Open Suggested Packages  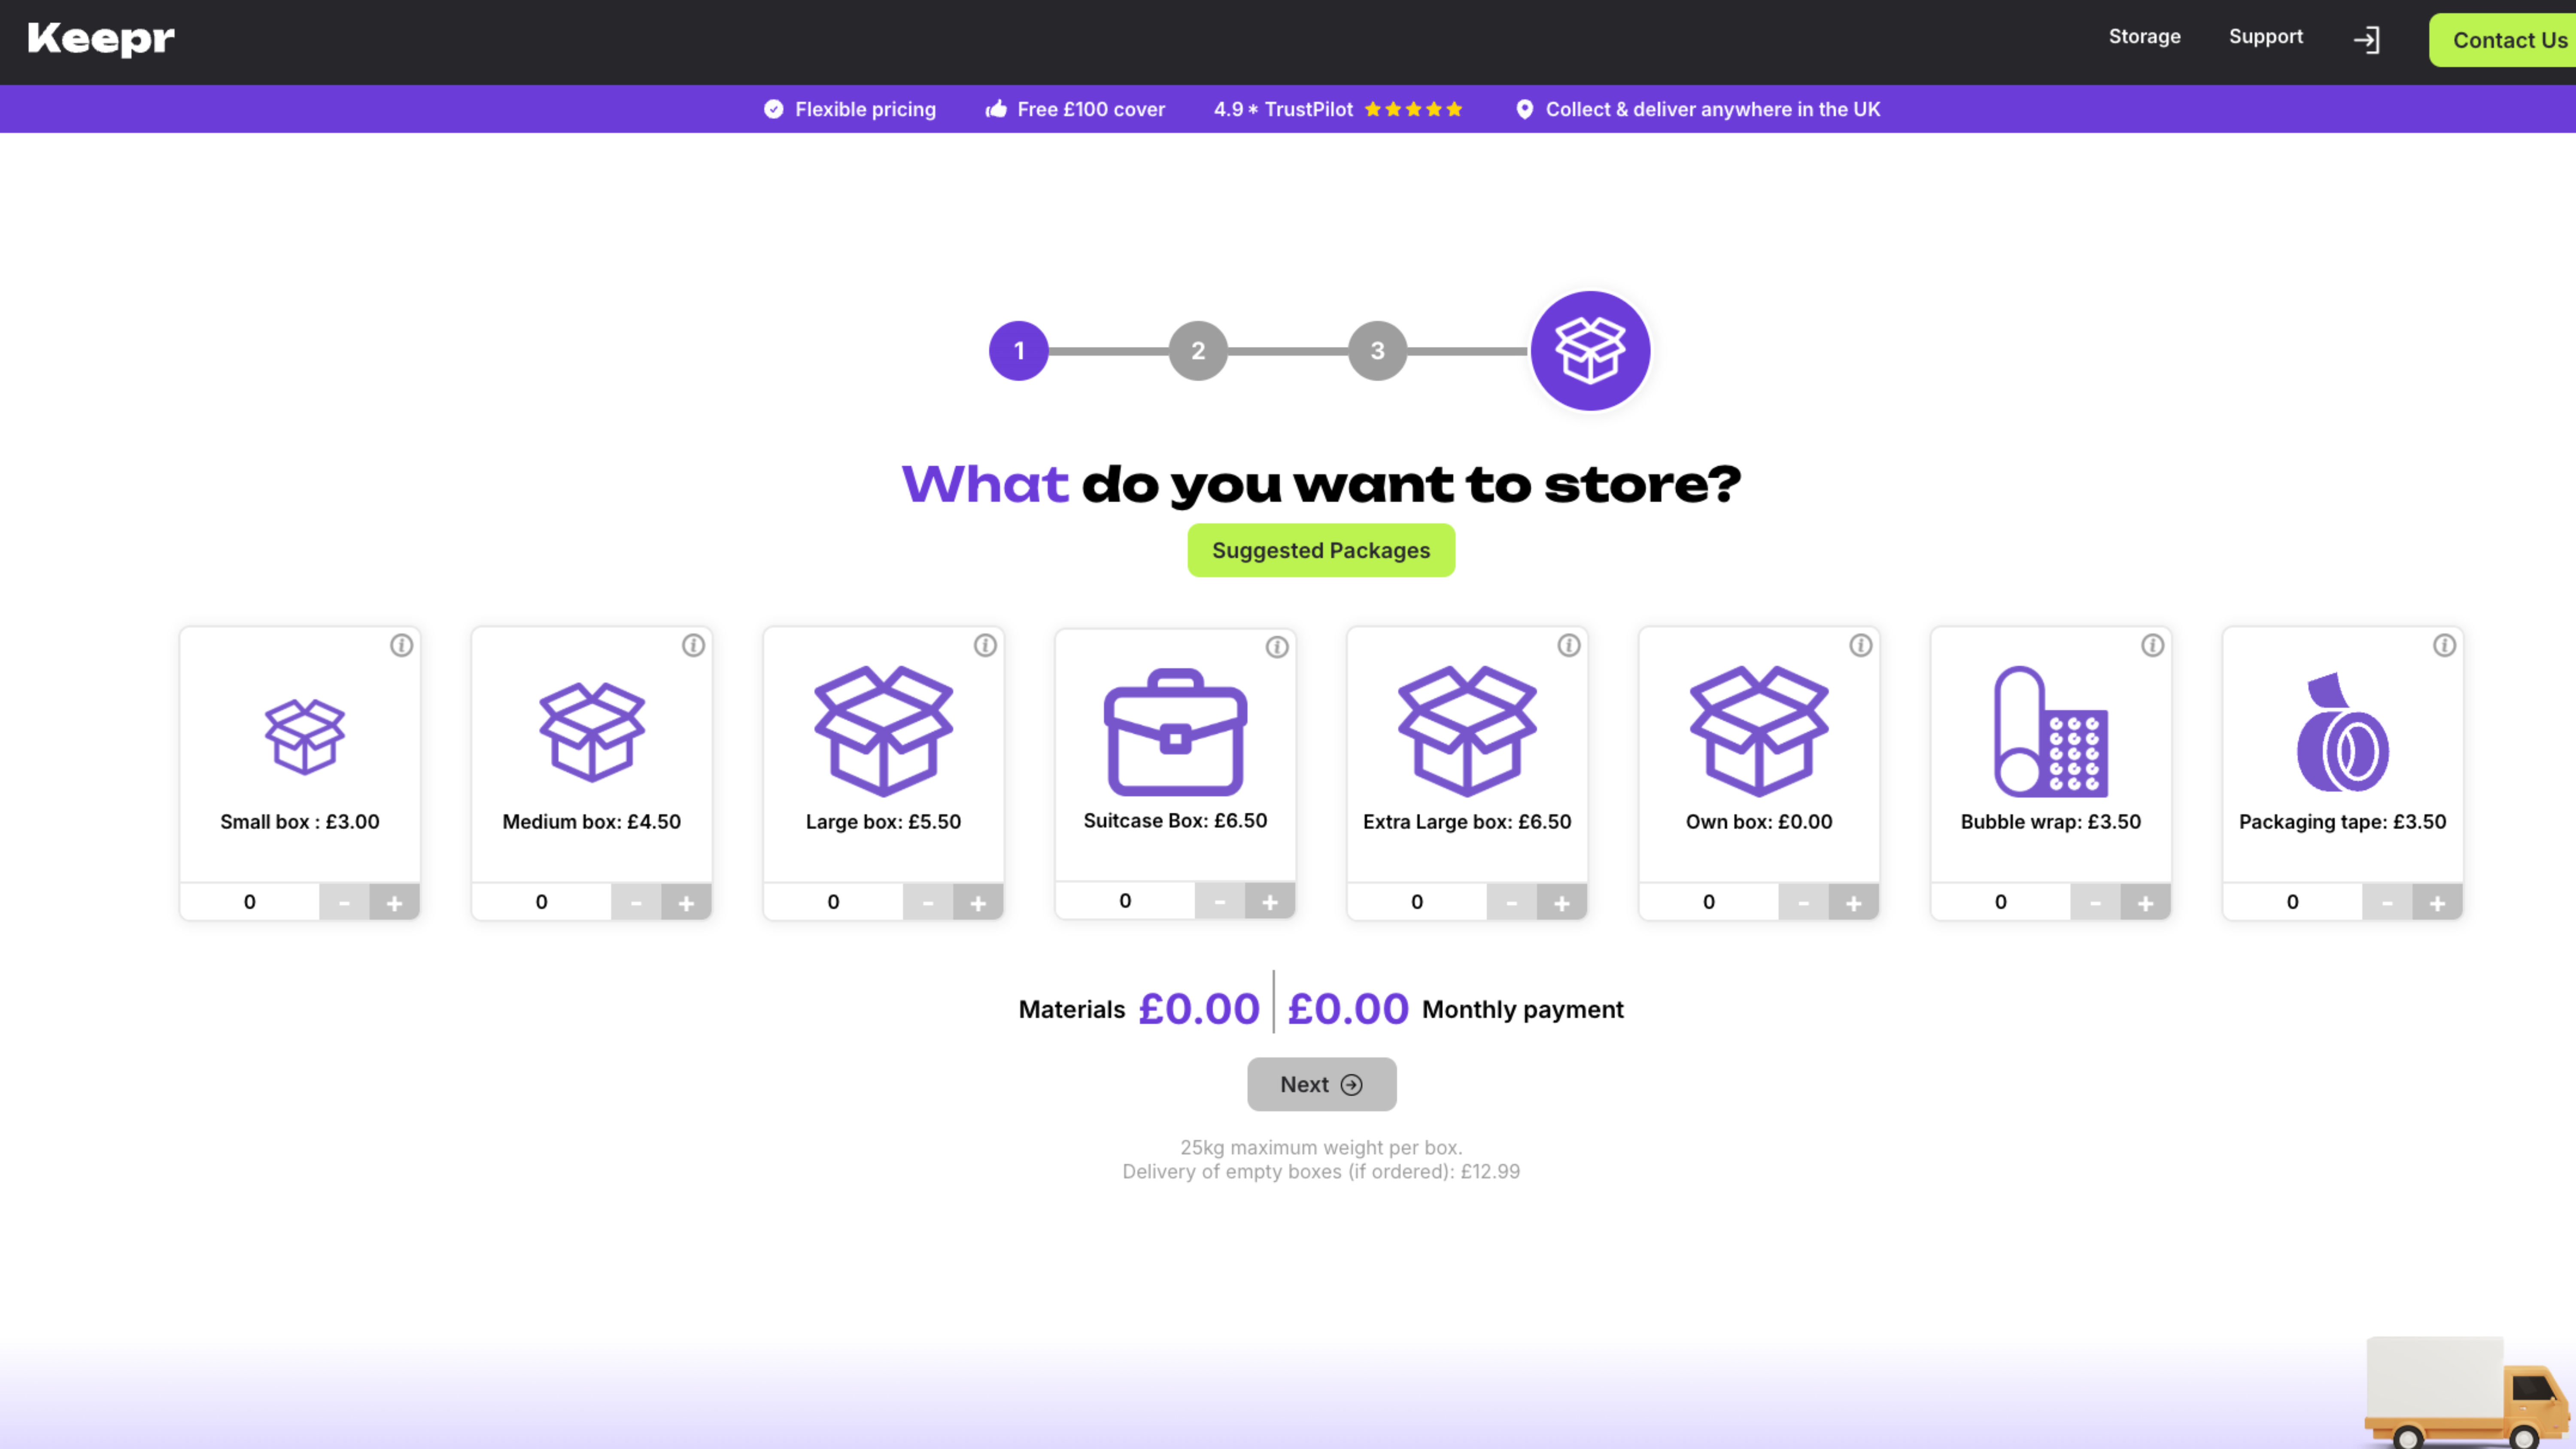[x=1321, y=550]
